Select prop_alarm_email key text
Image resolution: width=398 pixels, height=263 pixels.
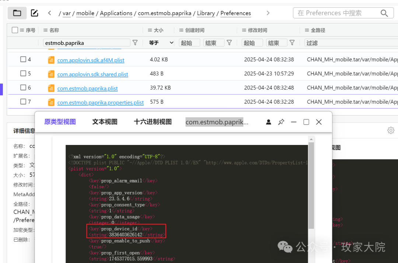(122, 181)
